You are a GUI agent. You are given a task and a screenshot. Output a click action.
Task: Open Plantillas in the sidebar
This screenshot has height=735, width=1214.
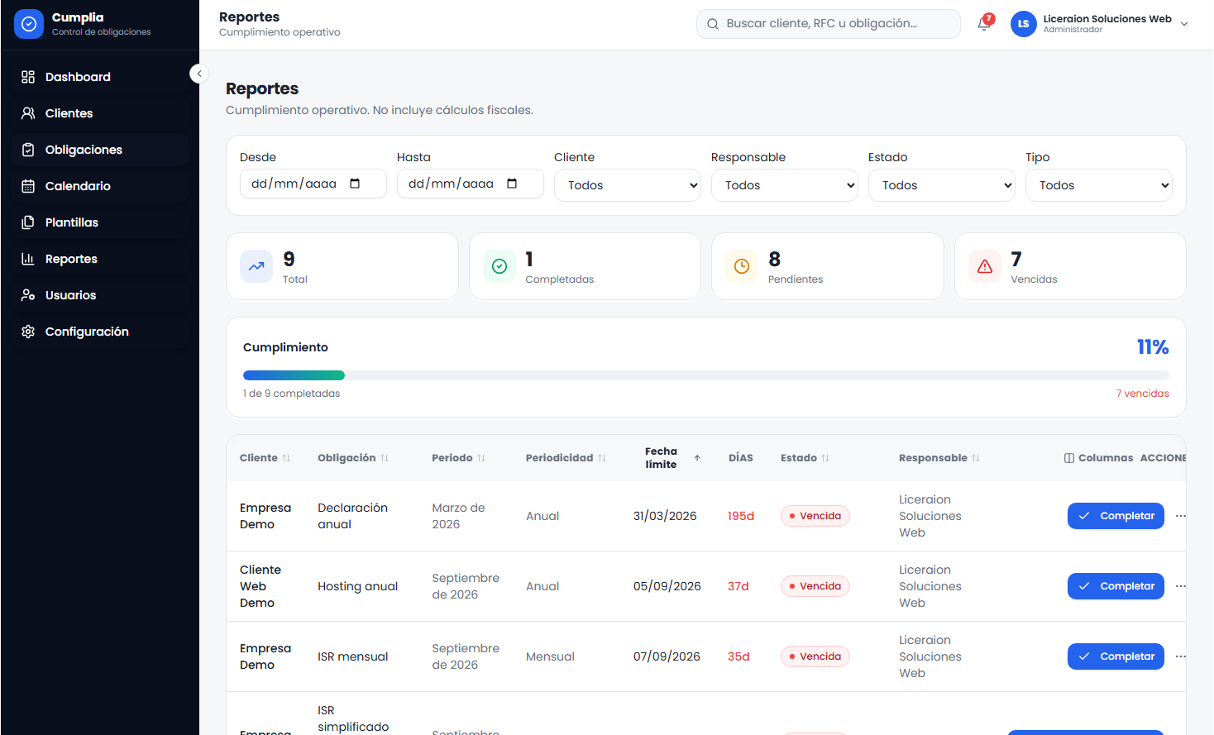[100, 222]
